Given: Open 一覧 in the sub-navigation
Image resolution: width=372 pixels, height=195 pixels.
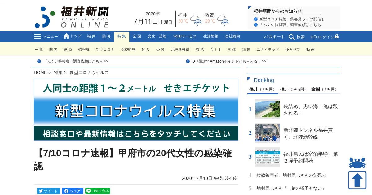Looking at the screenshot, I should pyautogui.click(x=39, y=50).
